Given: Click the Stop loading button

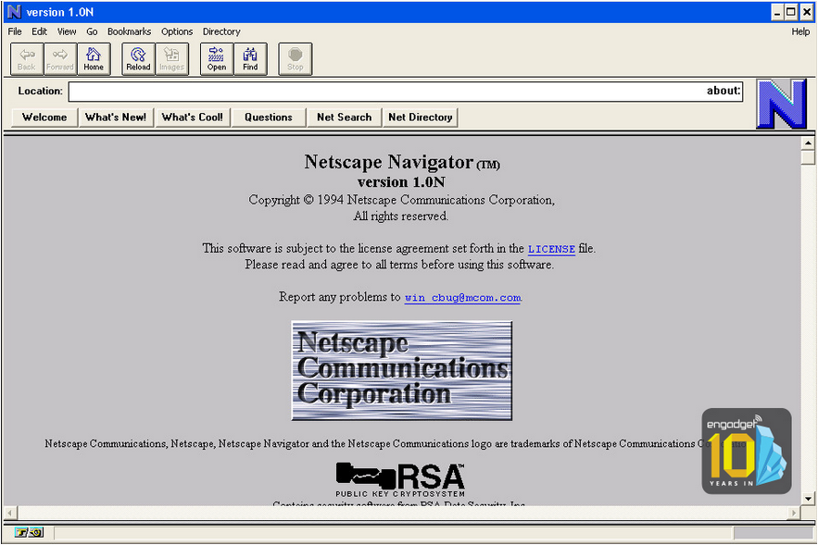Looking at the screenshot, I should click(x=296, y=59).
